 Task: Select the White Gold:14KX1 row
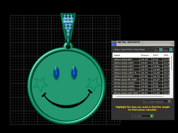tap(141, 90)
